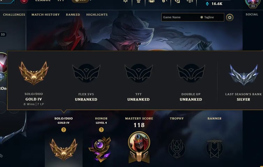Click the Flex 5v5 unranked emblem

(86, 73)
